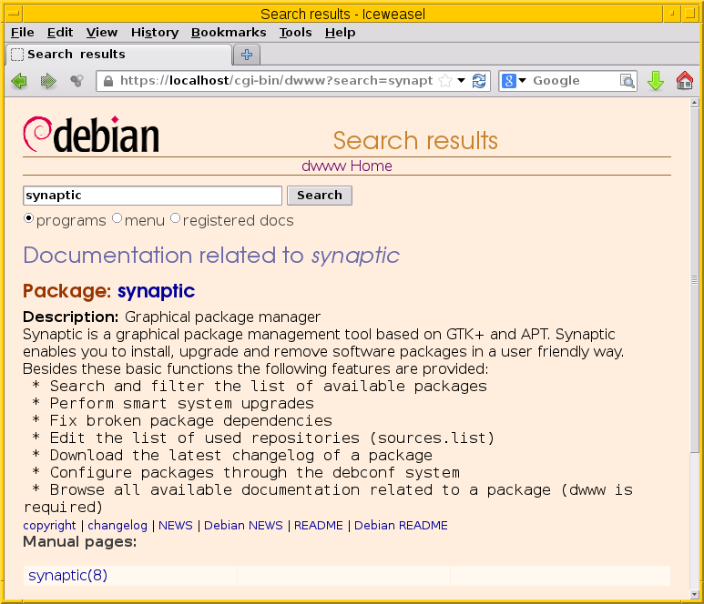
Task: Open the URL history dropdown arrow
Action: pos(462,81)
